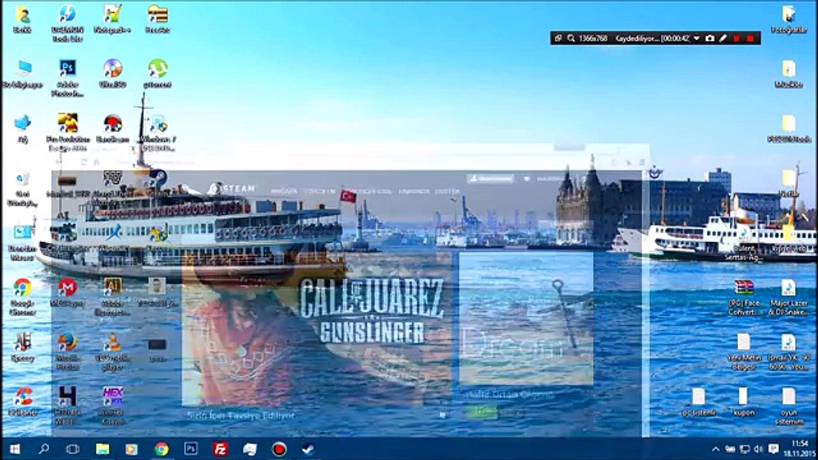Image resolution: width=818 pixels, height=460 pixels.
Task: Click the Dream game thumbnail in Steam
Action: coord(526,318)
